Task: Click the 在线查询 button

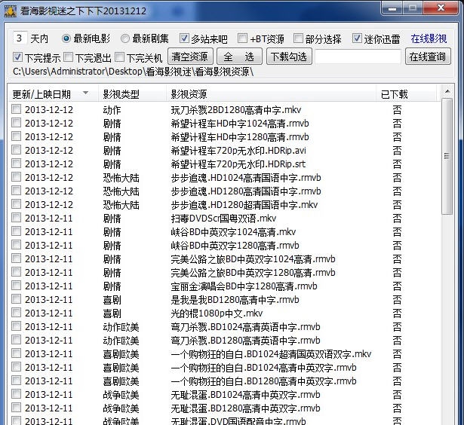Action: coord(428,57)
